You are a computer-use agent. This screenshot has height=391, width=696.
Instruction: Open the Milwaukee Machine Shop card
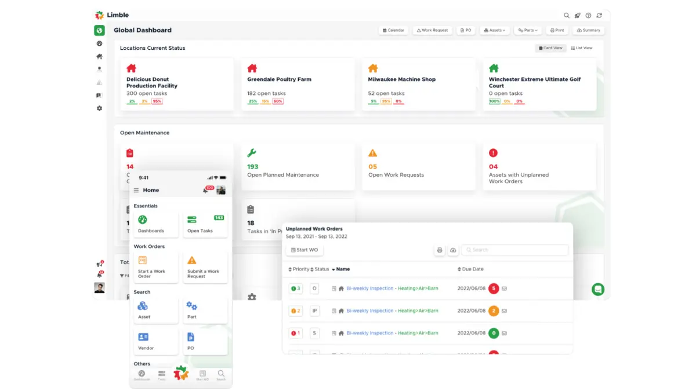pos(418,85)
